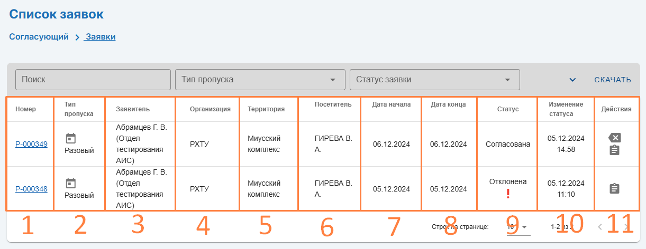
Task: Open the Статус заявки filter dropdown
Action: click(x=434, y=80)
